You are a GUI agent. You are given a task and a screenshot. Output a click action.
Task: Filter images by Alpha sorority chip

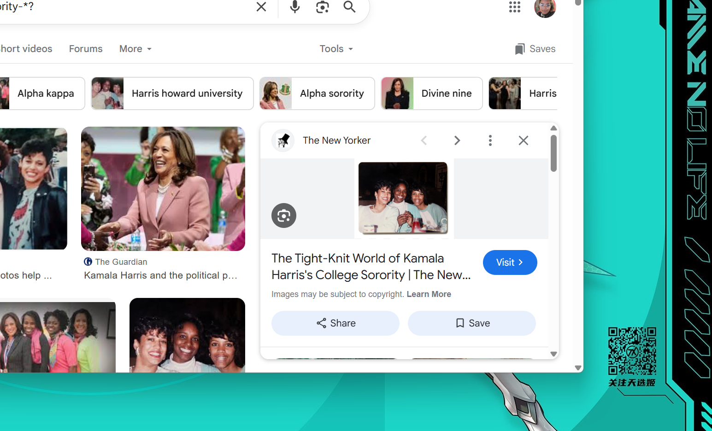(x=317, y=93)
